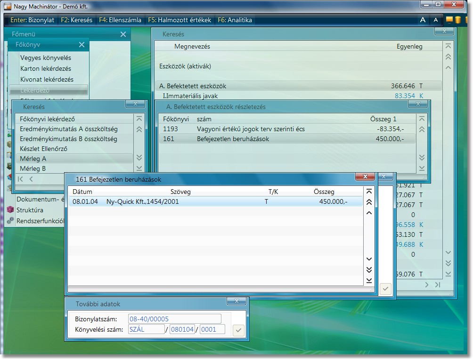Image resolution: width=473 pixels, height=360 pixels.
Task: Choose Vegyes könyvelés in Főkönyv menu
Action: (46, 58)
